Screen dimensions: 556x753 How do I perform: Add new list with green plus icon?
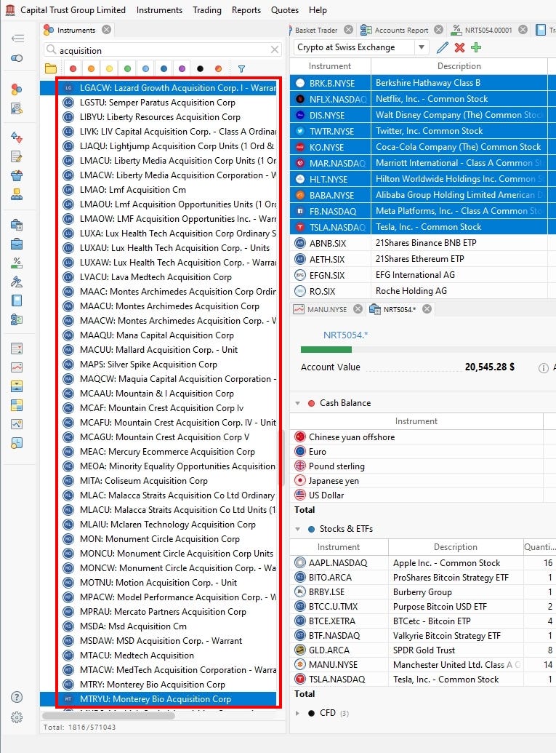[x=476, y=47]
